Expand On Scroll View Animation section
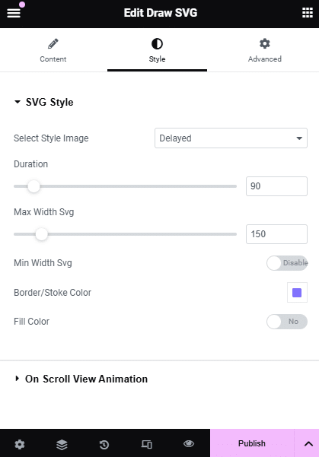Image resolution: width=319 pixels, height=457 pixels. (x=81, y=379)
